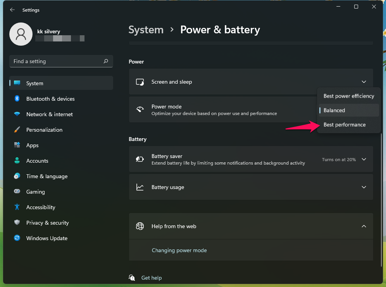Open Gaming settings
This screenshot has width=386, height=287.
35,192
